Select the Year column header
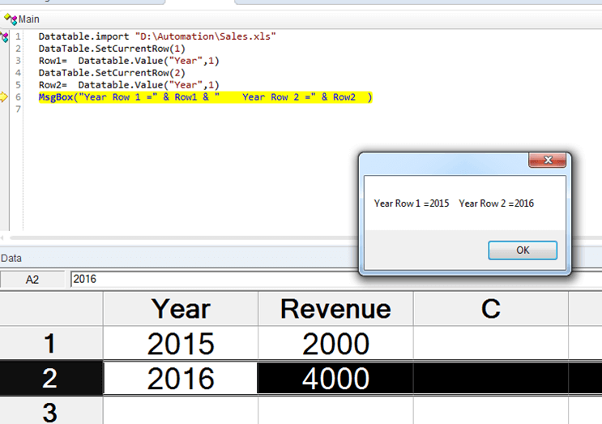The width and height of the screenshot is (602, 424). pos(181,309)
